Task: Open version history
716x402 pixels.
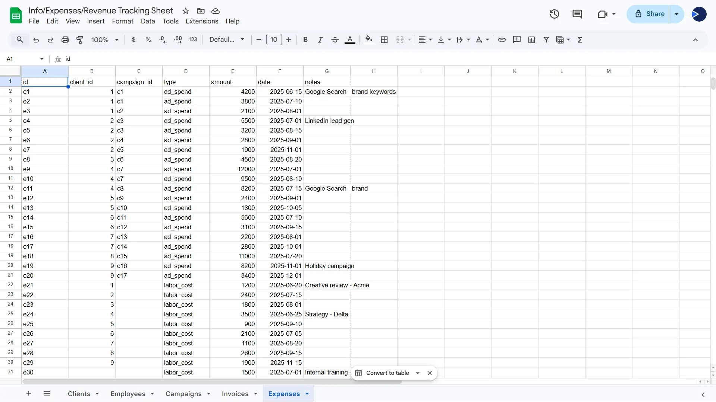Action: [x=554, y=14]
